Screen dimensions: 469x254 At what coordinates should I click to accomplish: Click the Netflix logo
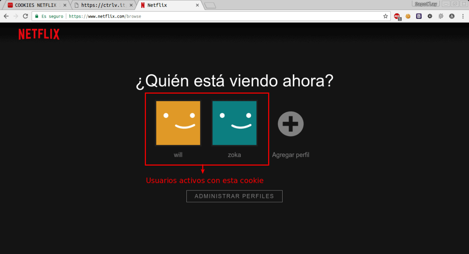(x=38, y=34)
